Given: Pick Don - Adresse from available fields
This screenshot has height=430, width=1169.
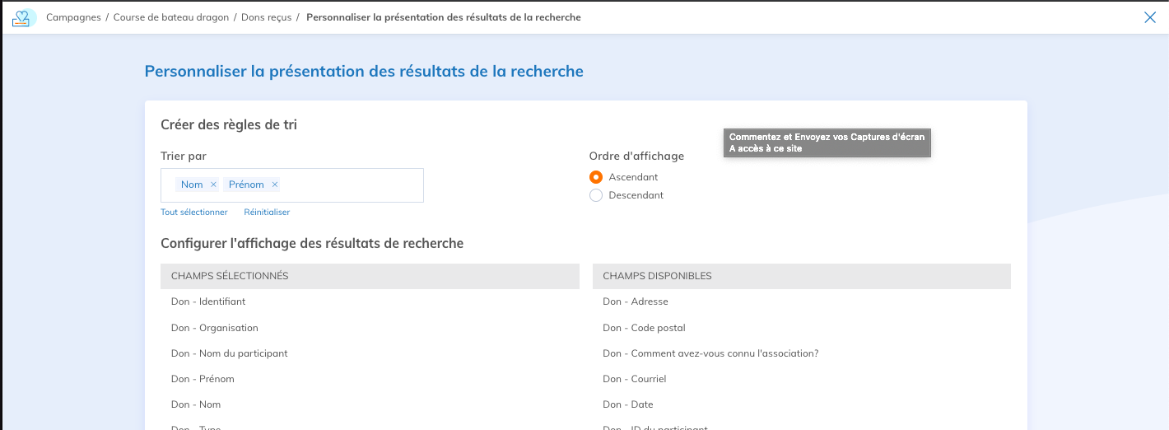Looking at the screenshot, I should (x=635, y=301).
